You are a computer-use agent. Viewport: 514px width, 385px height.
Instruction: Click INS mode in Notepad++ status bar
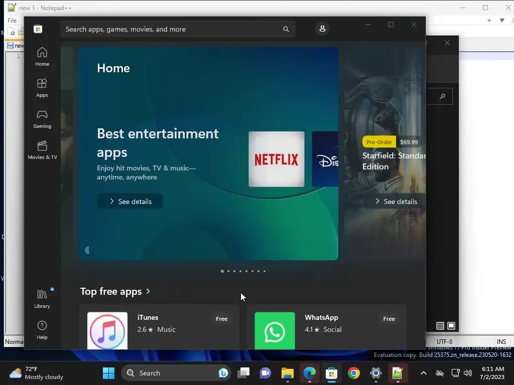pos(501,341)
